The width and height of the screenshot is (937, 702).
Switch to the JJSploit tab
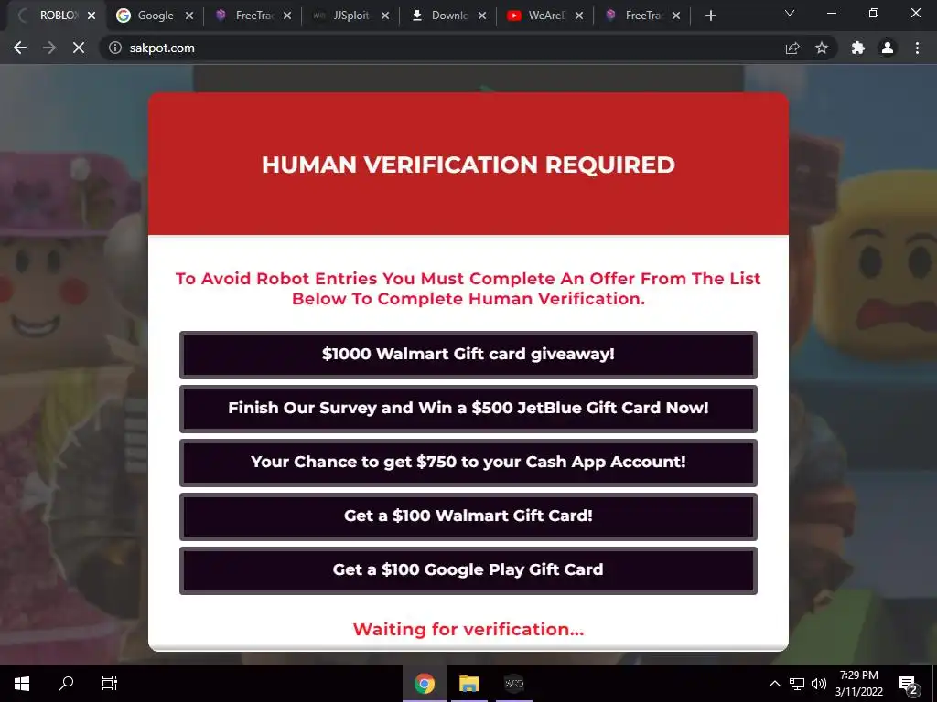pos(350,16)
